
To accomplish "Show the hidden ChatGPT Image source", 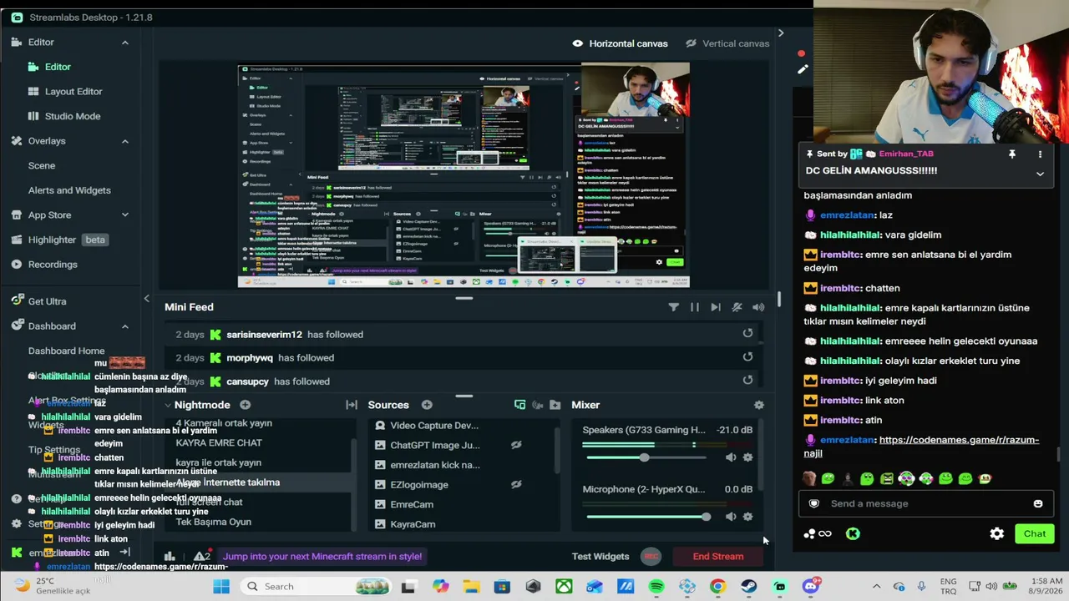I will tap(516, 445).
